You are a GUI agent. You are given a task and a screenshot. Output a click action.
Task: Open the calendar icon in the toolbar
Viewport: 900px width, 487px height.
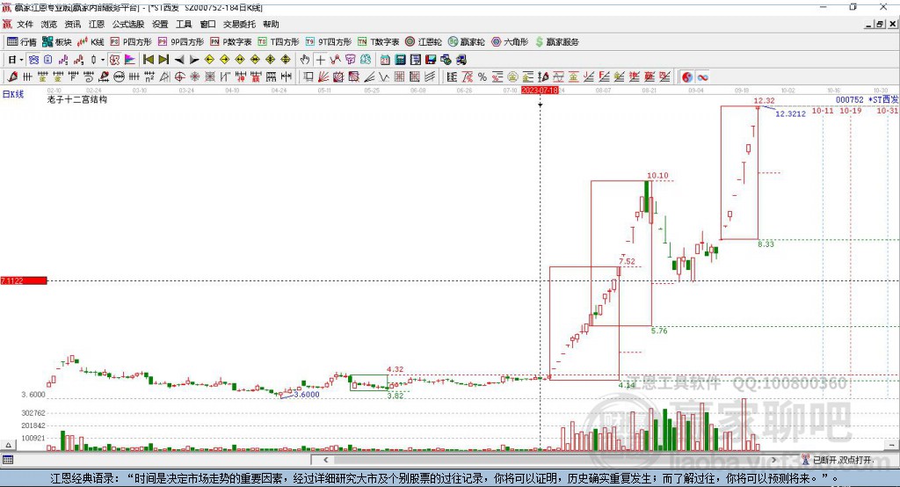[385, 60]
